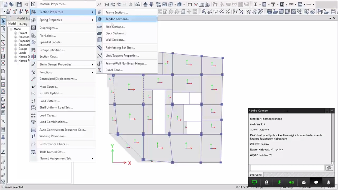Toggle the webcam in Adobe Connect
Image resolution: width=338 pixels, height=190 pixels.
[267, 182]
